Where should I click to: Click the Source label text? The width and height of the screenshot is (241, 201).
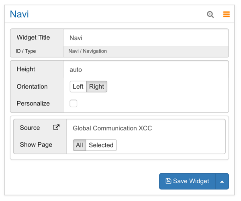pos(30,128)
